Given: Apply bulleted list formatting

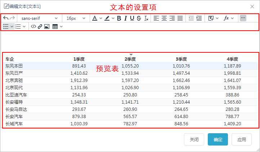Looking at the screenshot, I should click(x=6, y=27).
